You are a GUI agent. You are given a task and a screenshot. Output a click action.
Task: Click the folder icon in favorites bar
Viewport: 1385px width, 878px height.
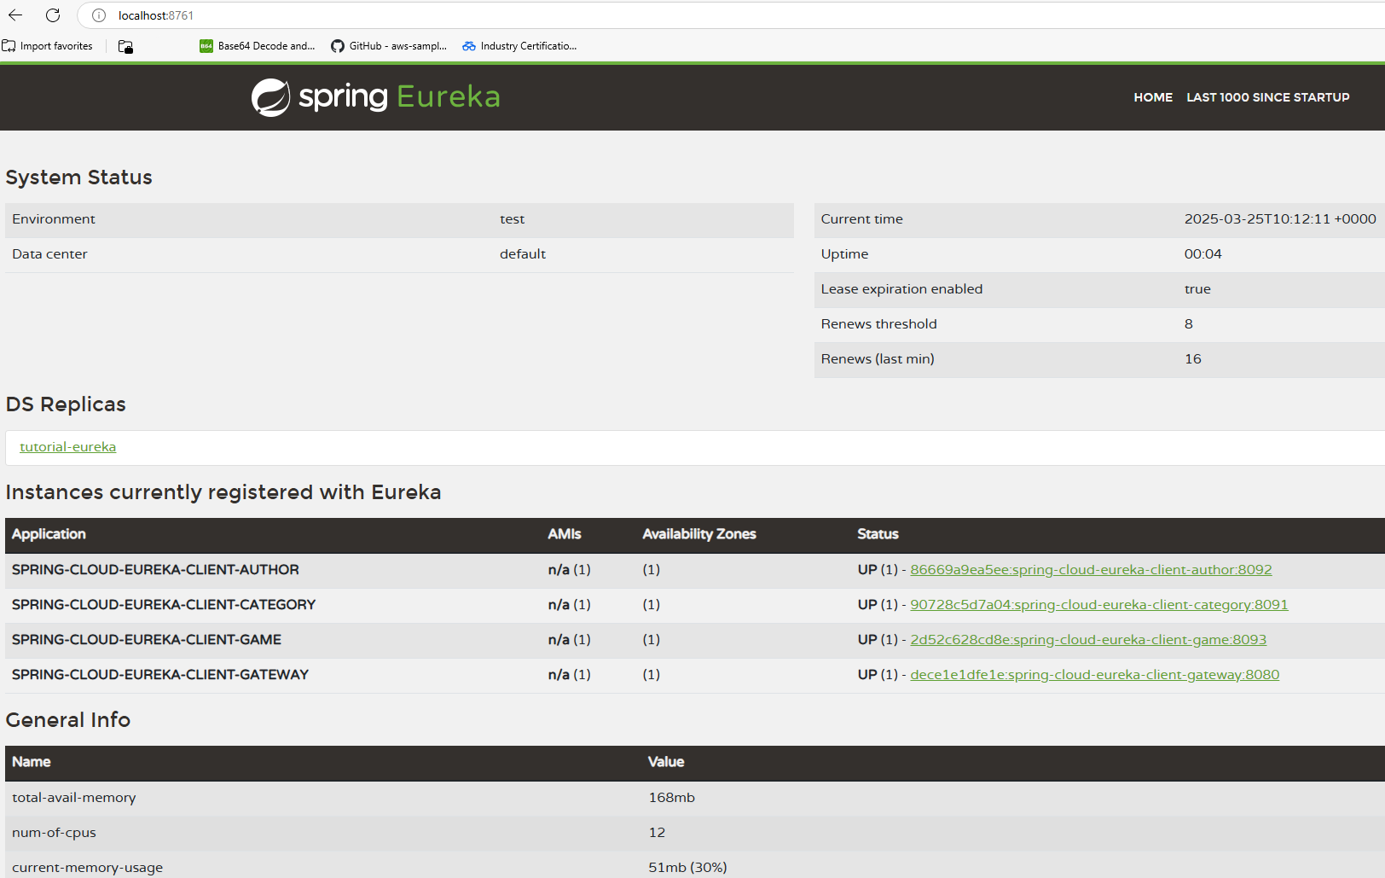click(125, 47)
